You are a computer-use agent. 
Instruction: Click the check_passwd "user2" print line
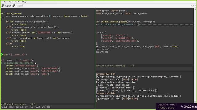33,71
